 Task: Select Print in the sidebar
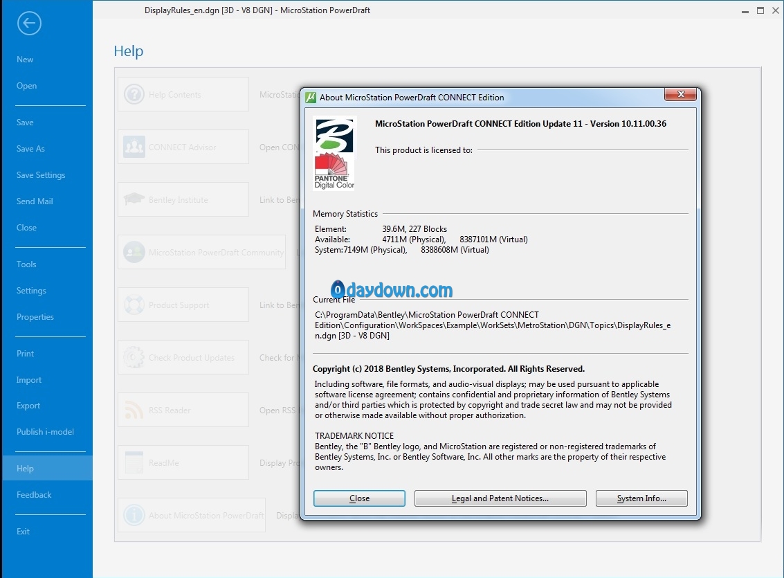tap(25, 354)
